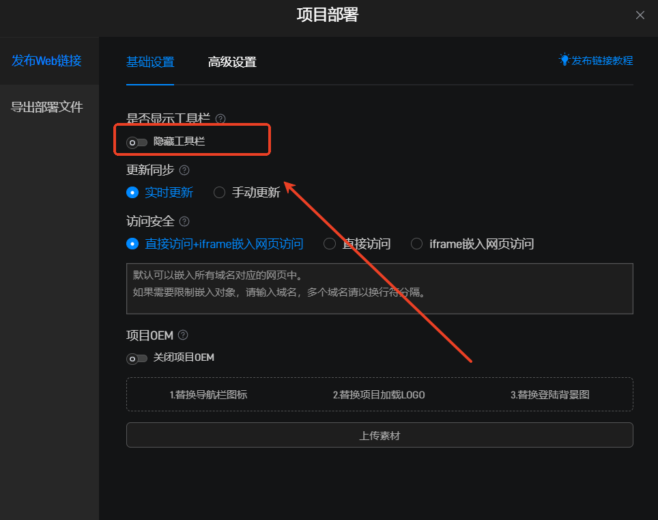Click the domain restriction text box
Screen dimensions: 658x520
pos(380,288)
